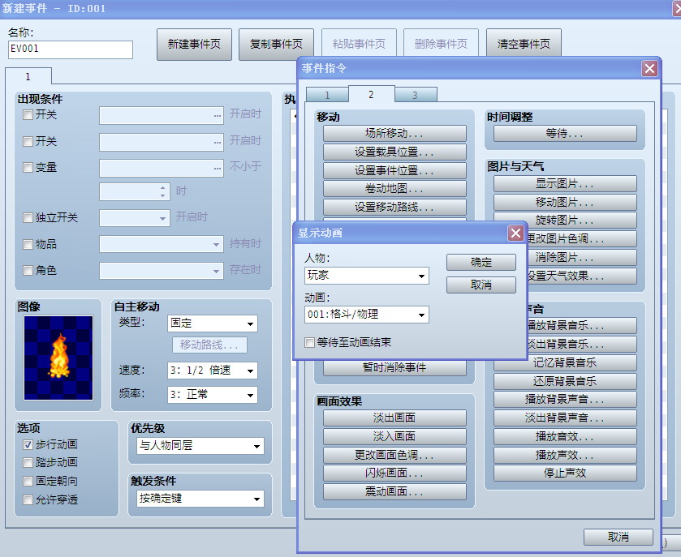681x557 pixels.
Task: Open the 独立开关 value dropdown
Action: pyautogui.click(x=134, y=218)
